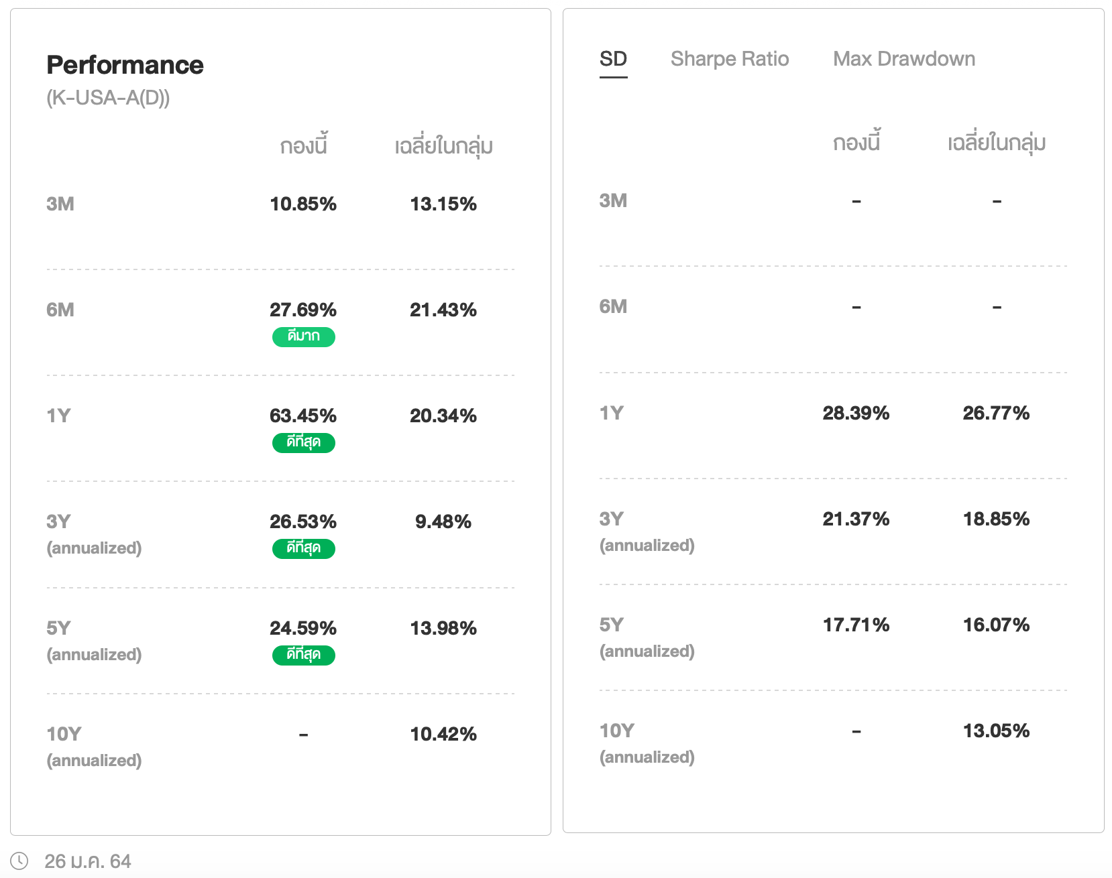Click the 3M performance value 10.85%
Image resolution: width=1112 pixels, height=878 pixels.
coord(303,204)
